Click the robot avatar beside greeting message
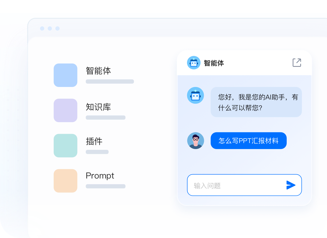This screenshot has width=327, height=238. point(195,95)
